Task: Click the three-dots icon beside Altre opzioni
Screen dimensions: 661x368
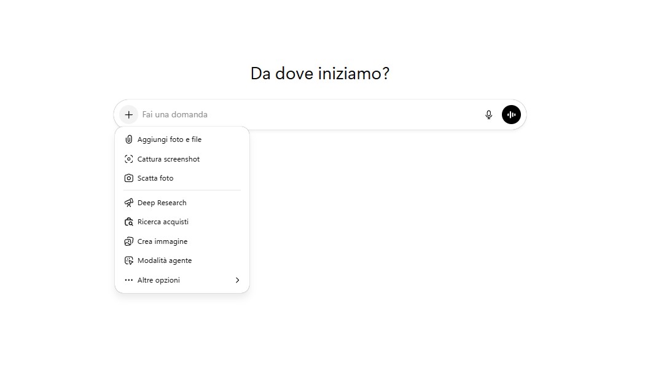Action: (x=128, y=280)
